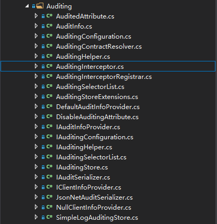Expand the NullClientInfoProvider.cs node

coord(36,207)
